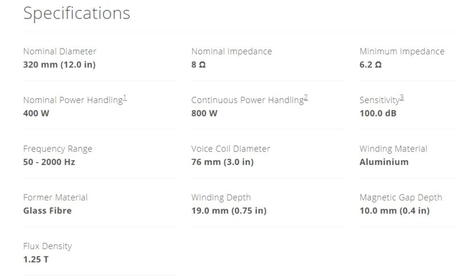Click the Frequency Range label
Screen dimensions: 455x277
pos(57,149)
